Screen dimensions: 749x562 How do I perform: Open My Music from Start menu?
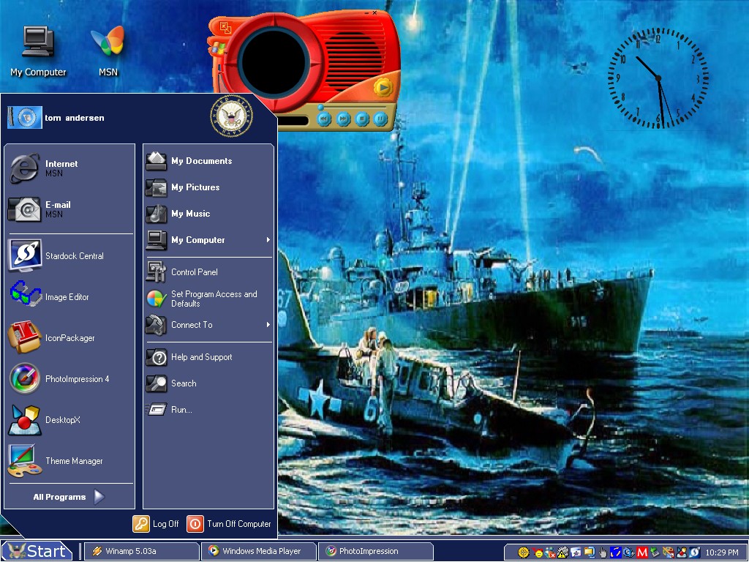[x=208, y=214]
